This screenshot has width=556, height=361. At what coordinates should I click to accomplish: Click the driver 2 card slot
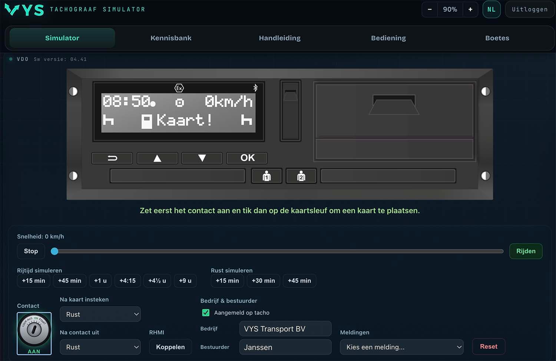pos(388,176)
